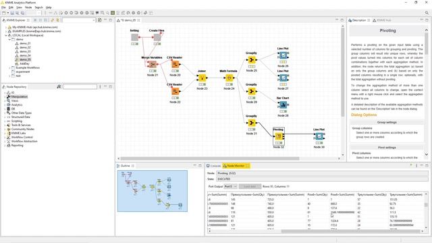The image size is (432, 243).
Task: Select the GroupBy node labeled Node 29
Action: click(x=252, y=91)
